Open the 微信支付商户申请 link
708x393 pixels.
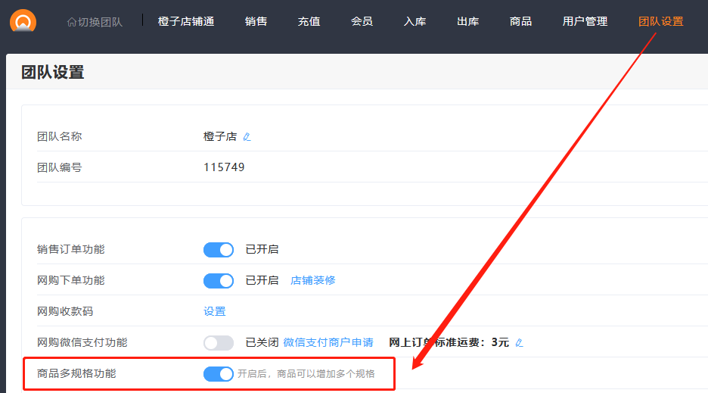point(328,342)
